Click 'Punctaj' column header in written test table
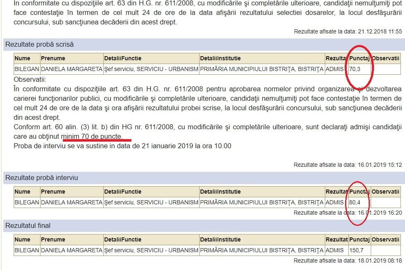 coord(359,58)
